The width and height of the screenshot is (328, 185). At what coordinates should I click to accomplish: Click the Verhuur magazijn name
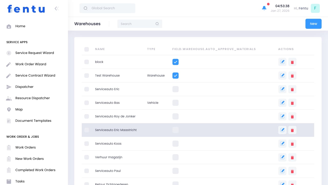tap(109, 157)
